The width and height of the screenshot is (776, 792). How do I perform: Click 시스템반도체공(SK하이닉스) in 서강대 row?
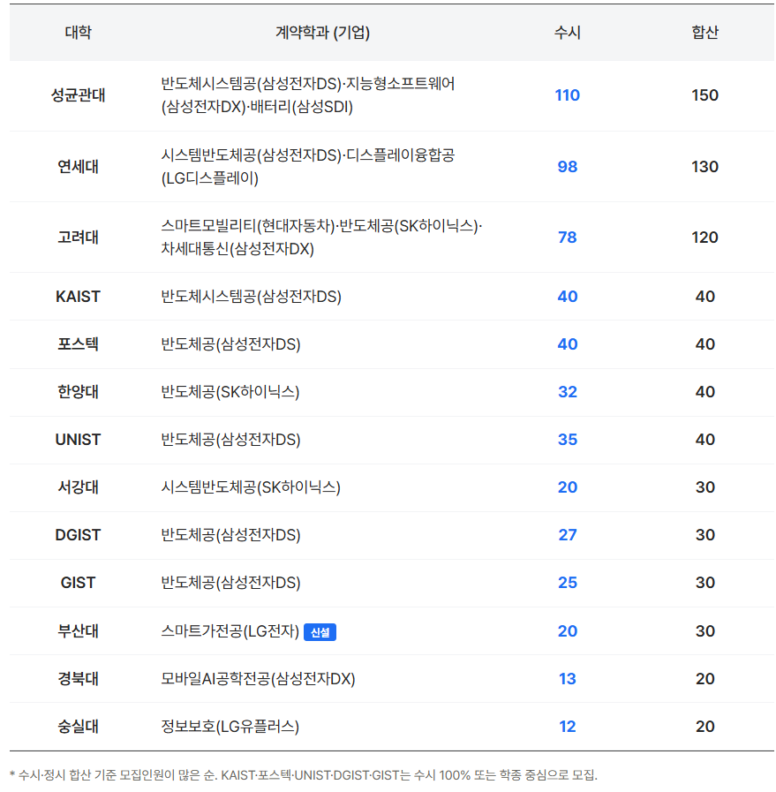251,487
